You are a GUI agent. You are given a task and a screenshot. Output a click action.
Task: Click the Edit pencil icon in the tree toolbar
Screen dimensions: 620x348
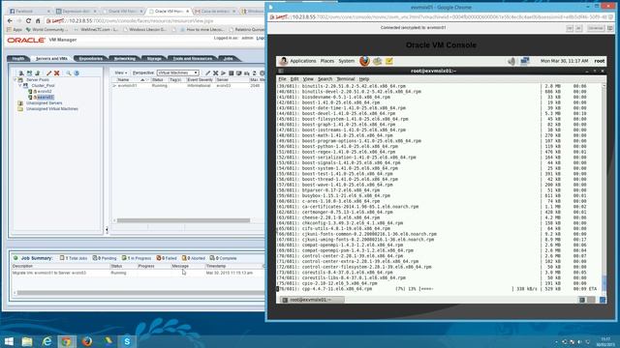click(x=49, y=73)
